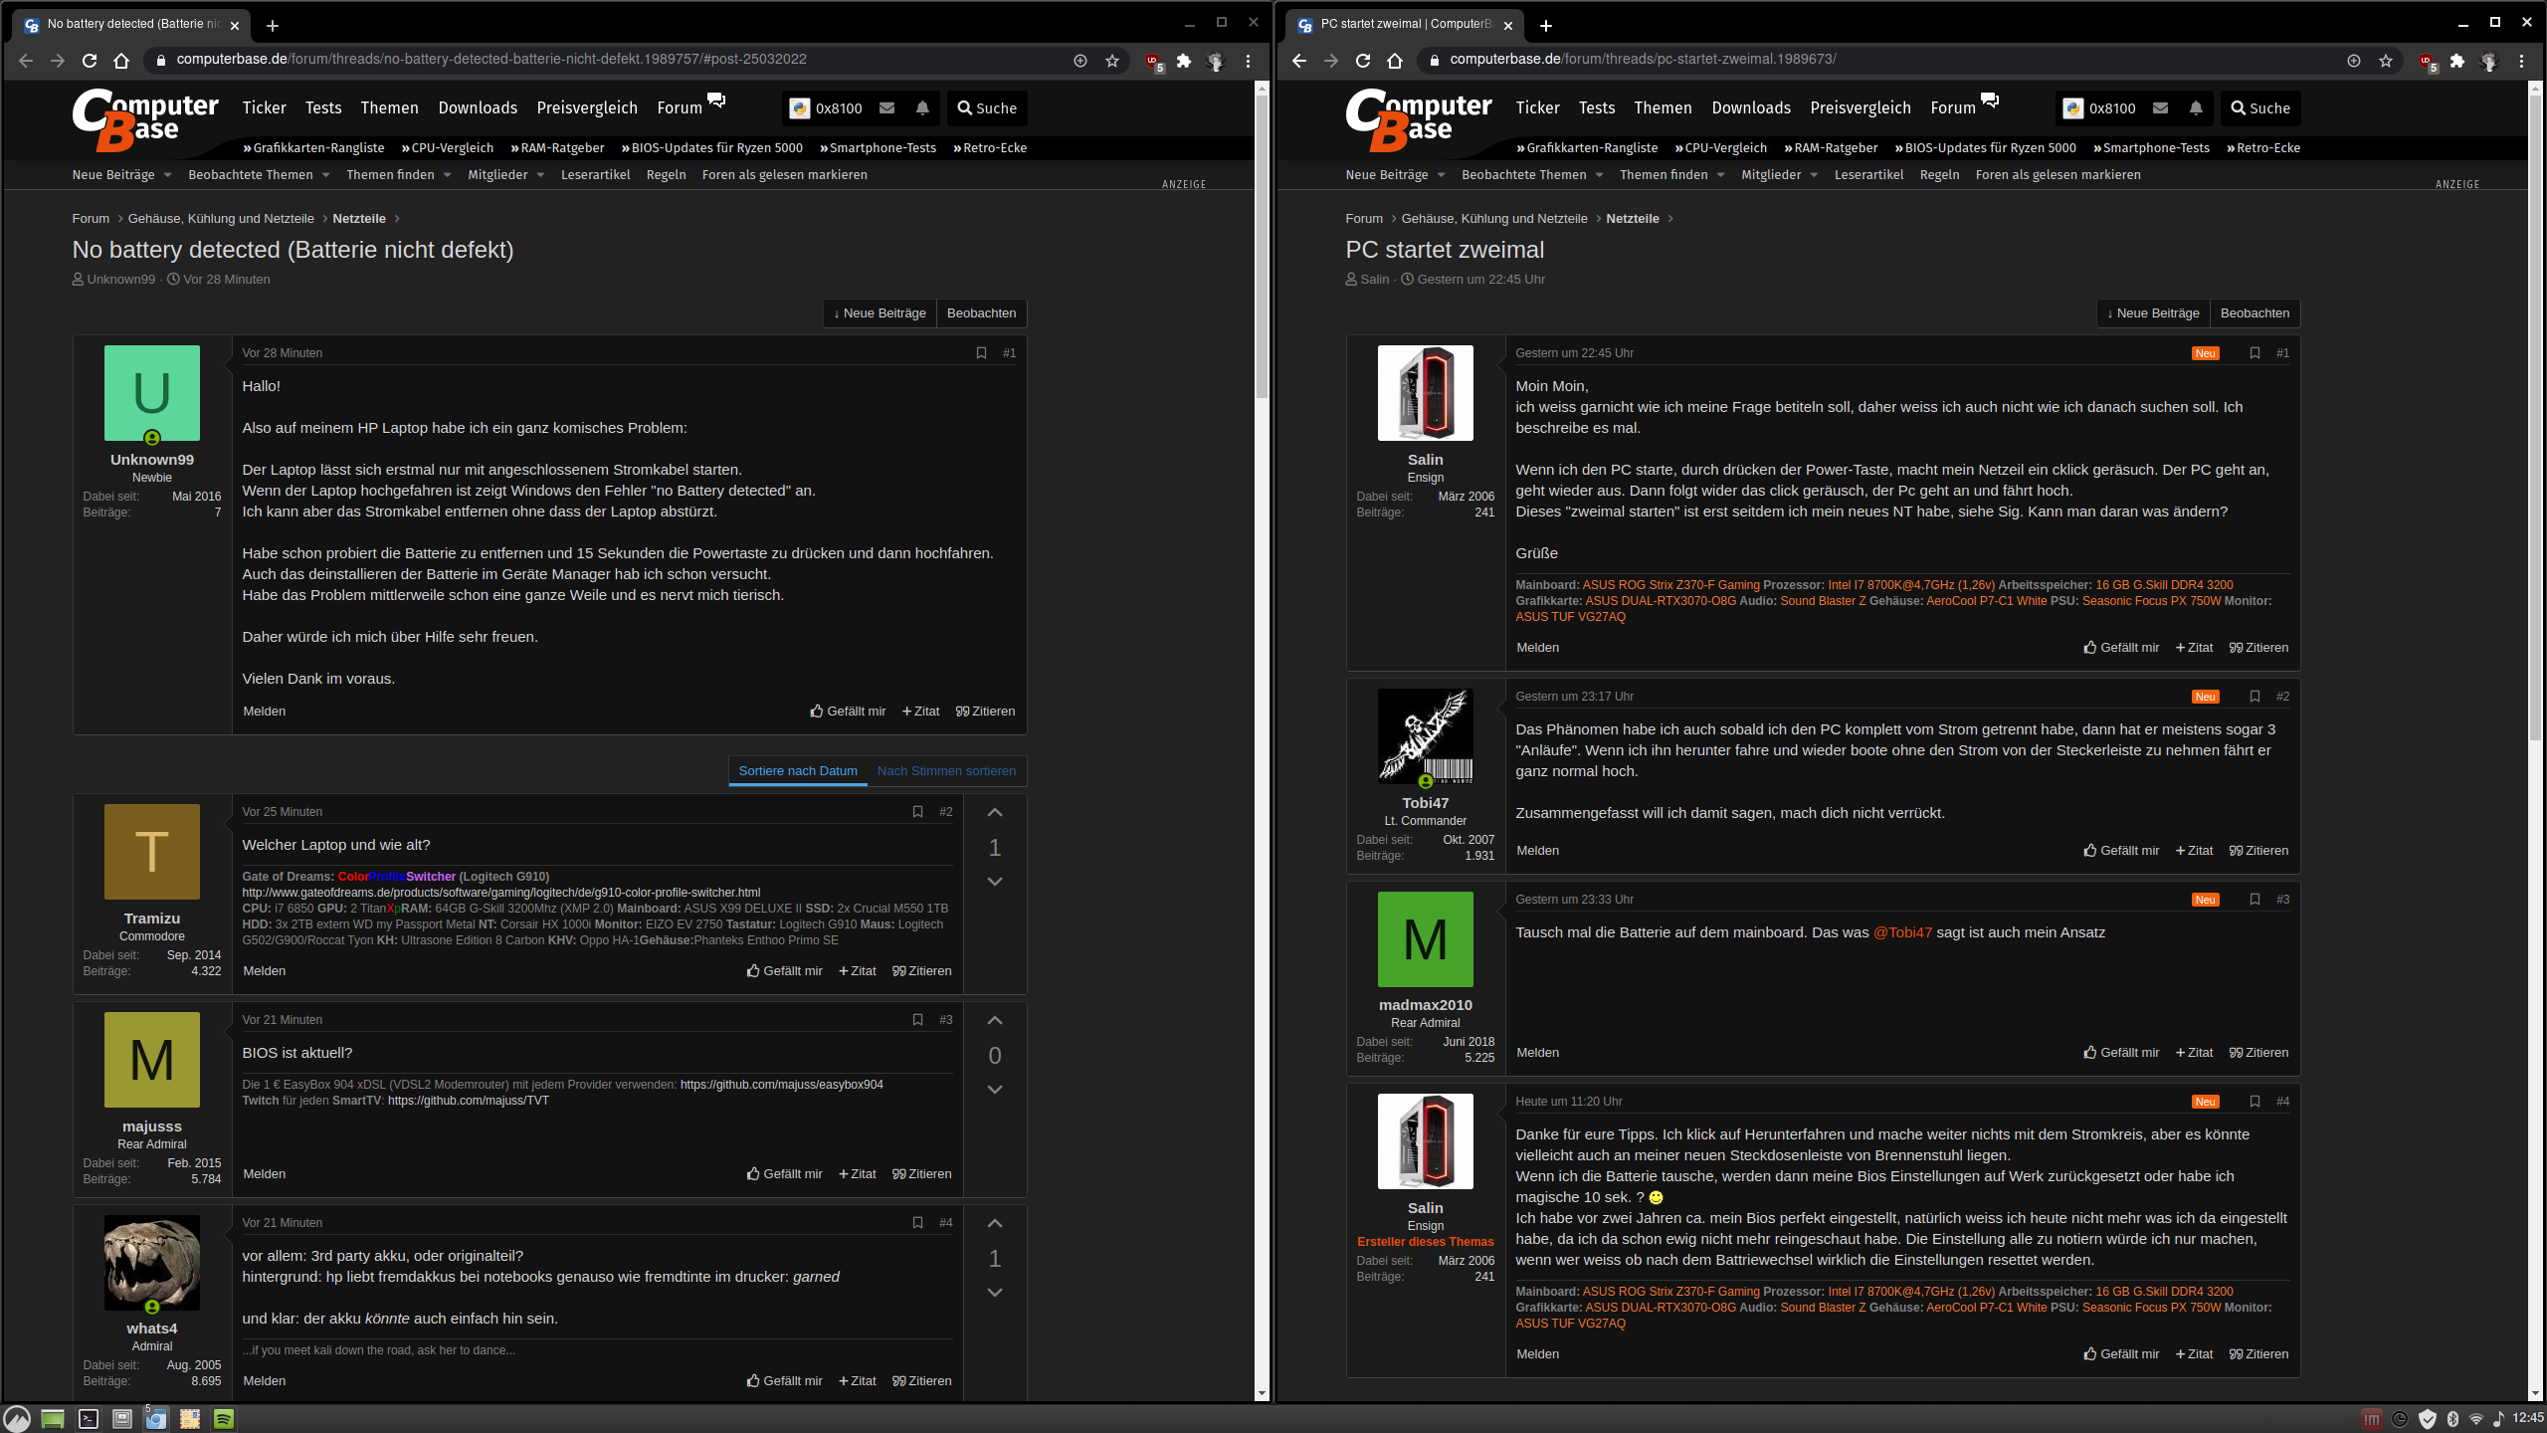Downvote whats4's post #4
The height and width of the screenshot is (1433, 2547).
click(x=994, y=1293)
